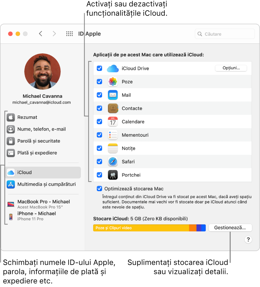Select MacBook Pro - Michael device
The image size is (260, 287).
tap(43, 204)
